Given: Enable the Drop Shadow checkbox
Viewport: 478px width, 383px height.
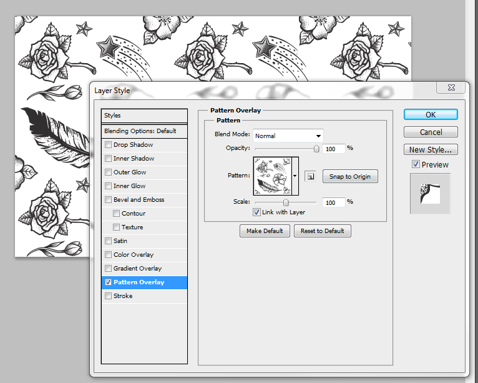Looking at the screenshot, I should click(x=108, y=145).
